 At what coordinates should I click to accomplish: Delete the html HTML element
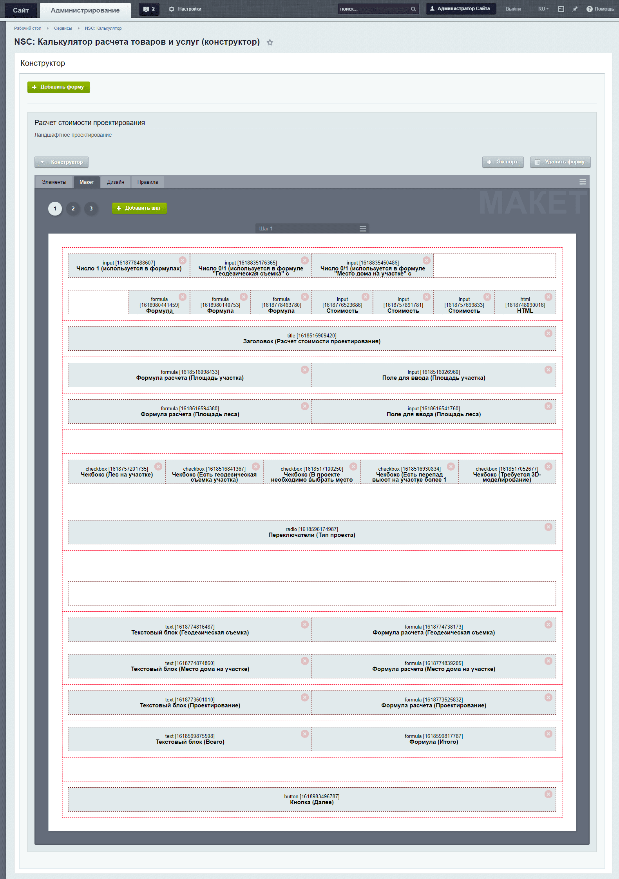(548, 297)
